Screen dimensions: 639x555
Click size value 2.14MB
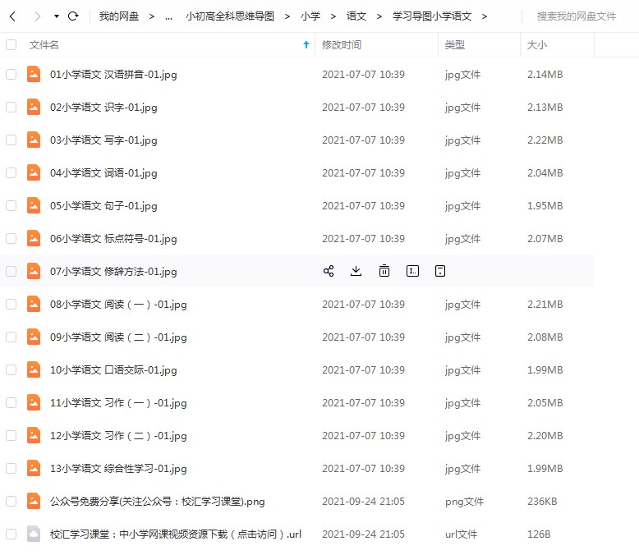click(x=545, y=75)
